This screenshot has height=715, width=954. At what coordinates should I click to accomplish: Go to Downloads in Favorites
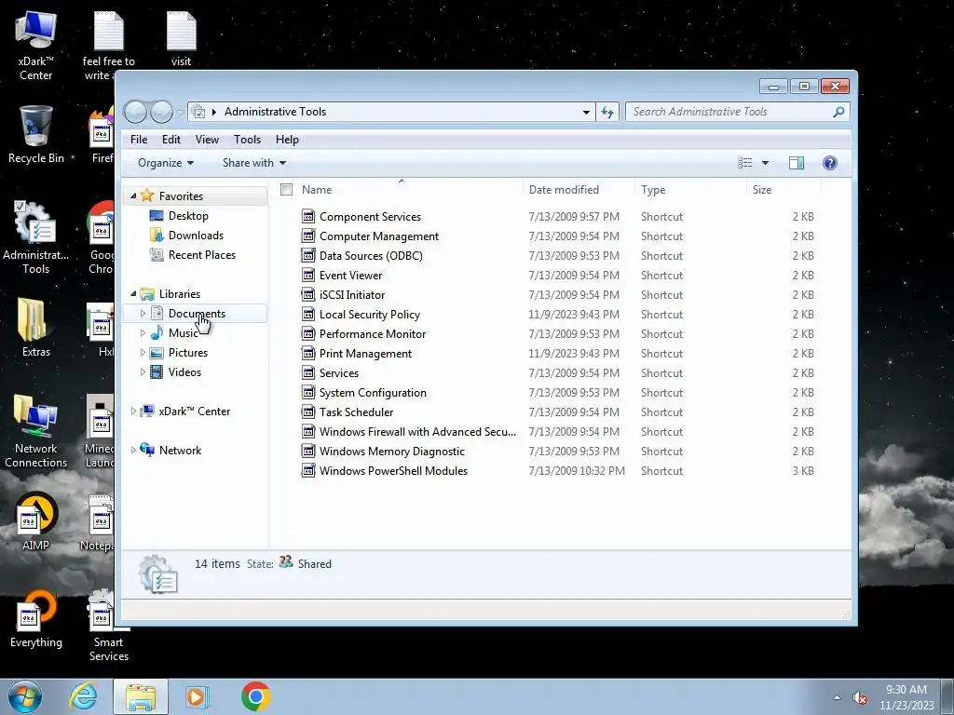click(196, 236)
